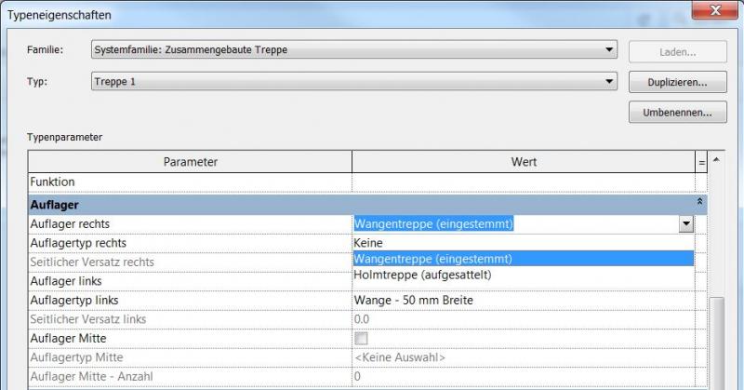Click the Umbenennen button

pos(671,114)
